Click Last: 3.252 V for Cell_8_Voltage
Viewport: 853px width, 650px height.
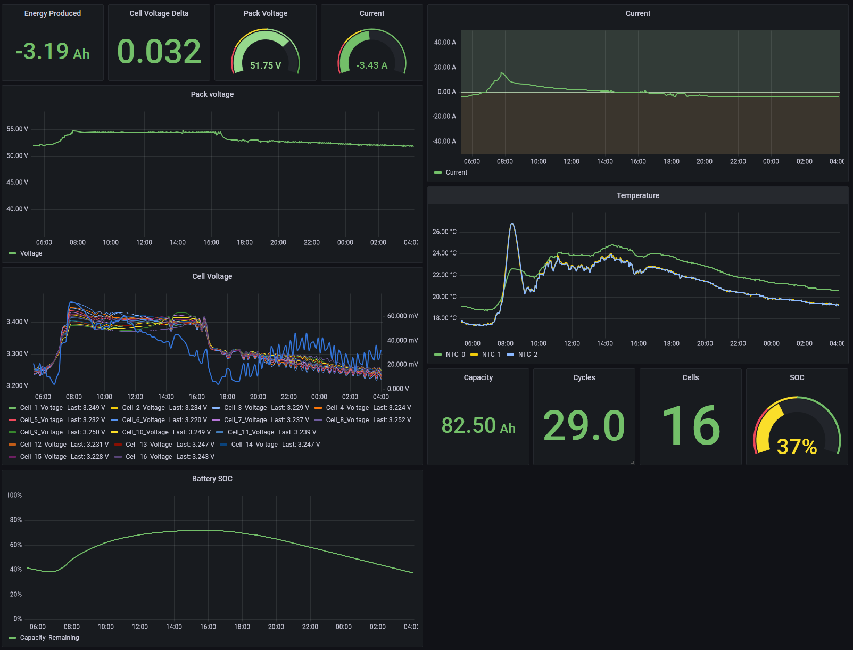click(x=392, y=420)
